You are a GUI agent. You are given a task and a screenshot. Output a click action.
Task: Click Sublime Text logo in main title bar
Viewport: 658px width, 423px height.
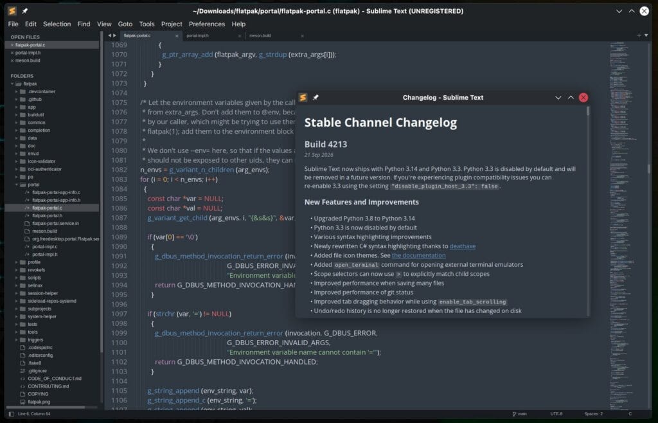point(12,11)
